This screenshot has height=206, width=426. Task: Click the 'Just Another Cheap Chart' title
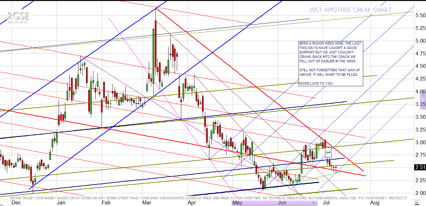350,10
